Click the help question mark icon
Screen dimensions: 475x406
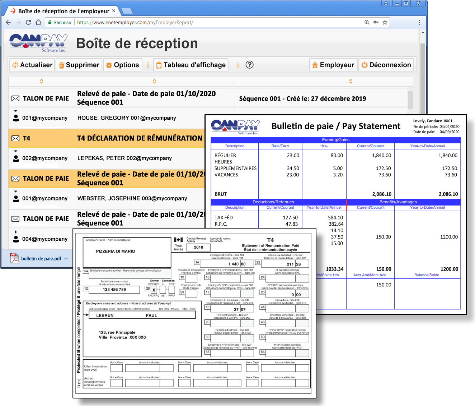click(x=249, y=65)
